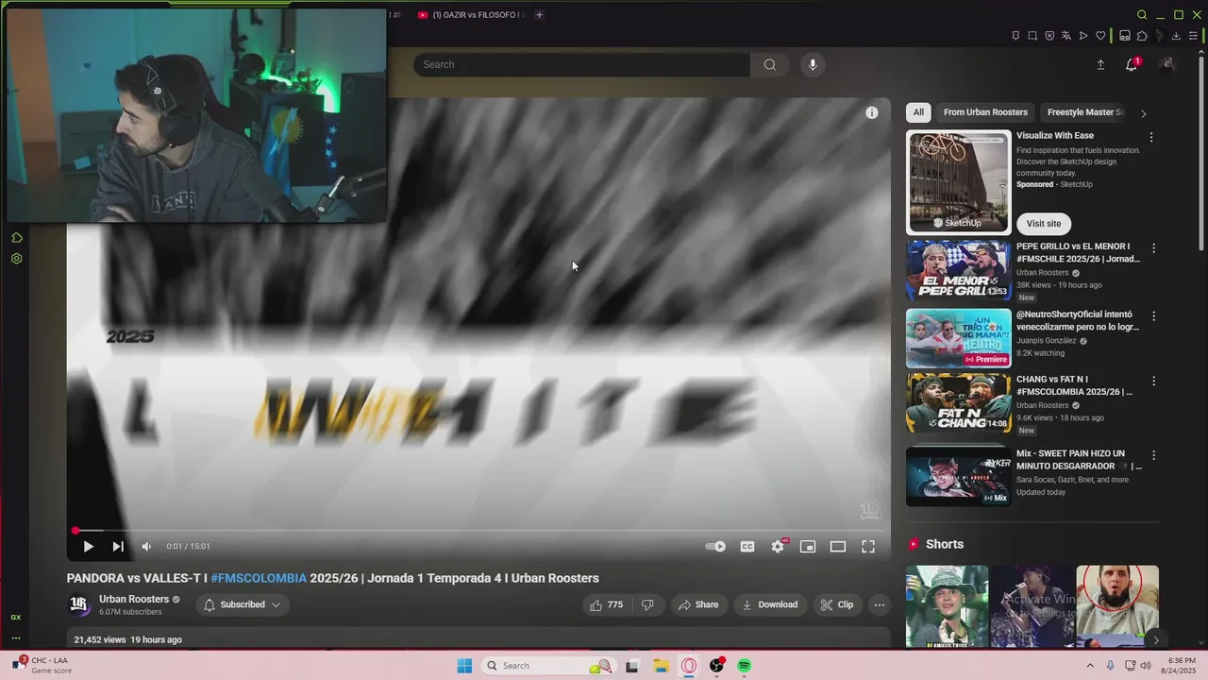Open the browser easy setup menu

(1193, 36)
